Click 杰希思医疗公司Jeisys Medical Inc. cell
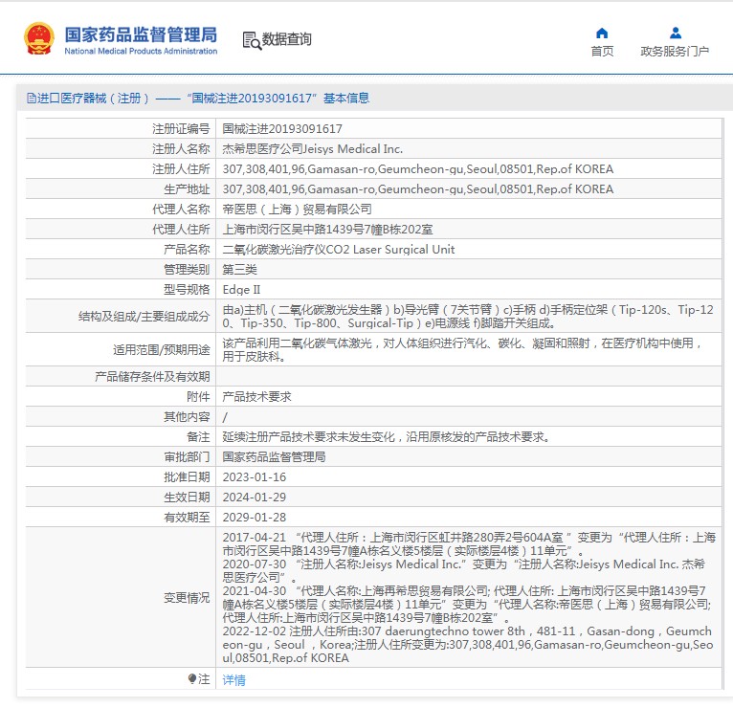 [312, 148]
